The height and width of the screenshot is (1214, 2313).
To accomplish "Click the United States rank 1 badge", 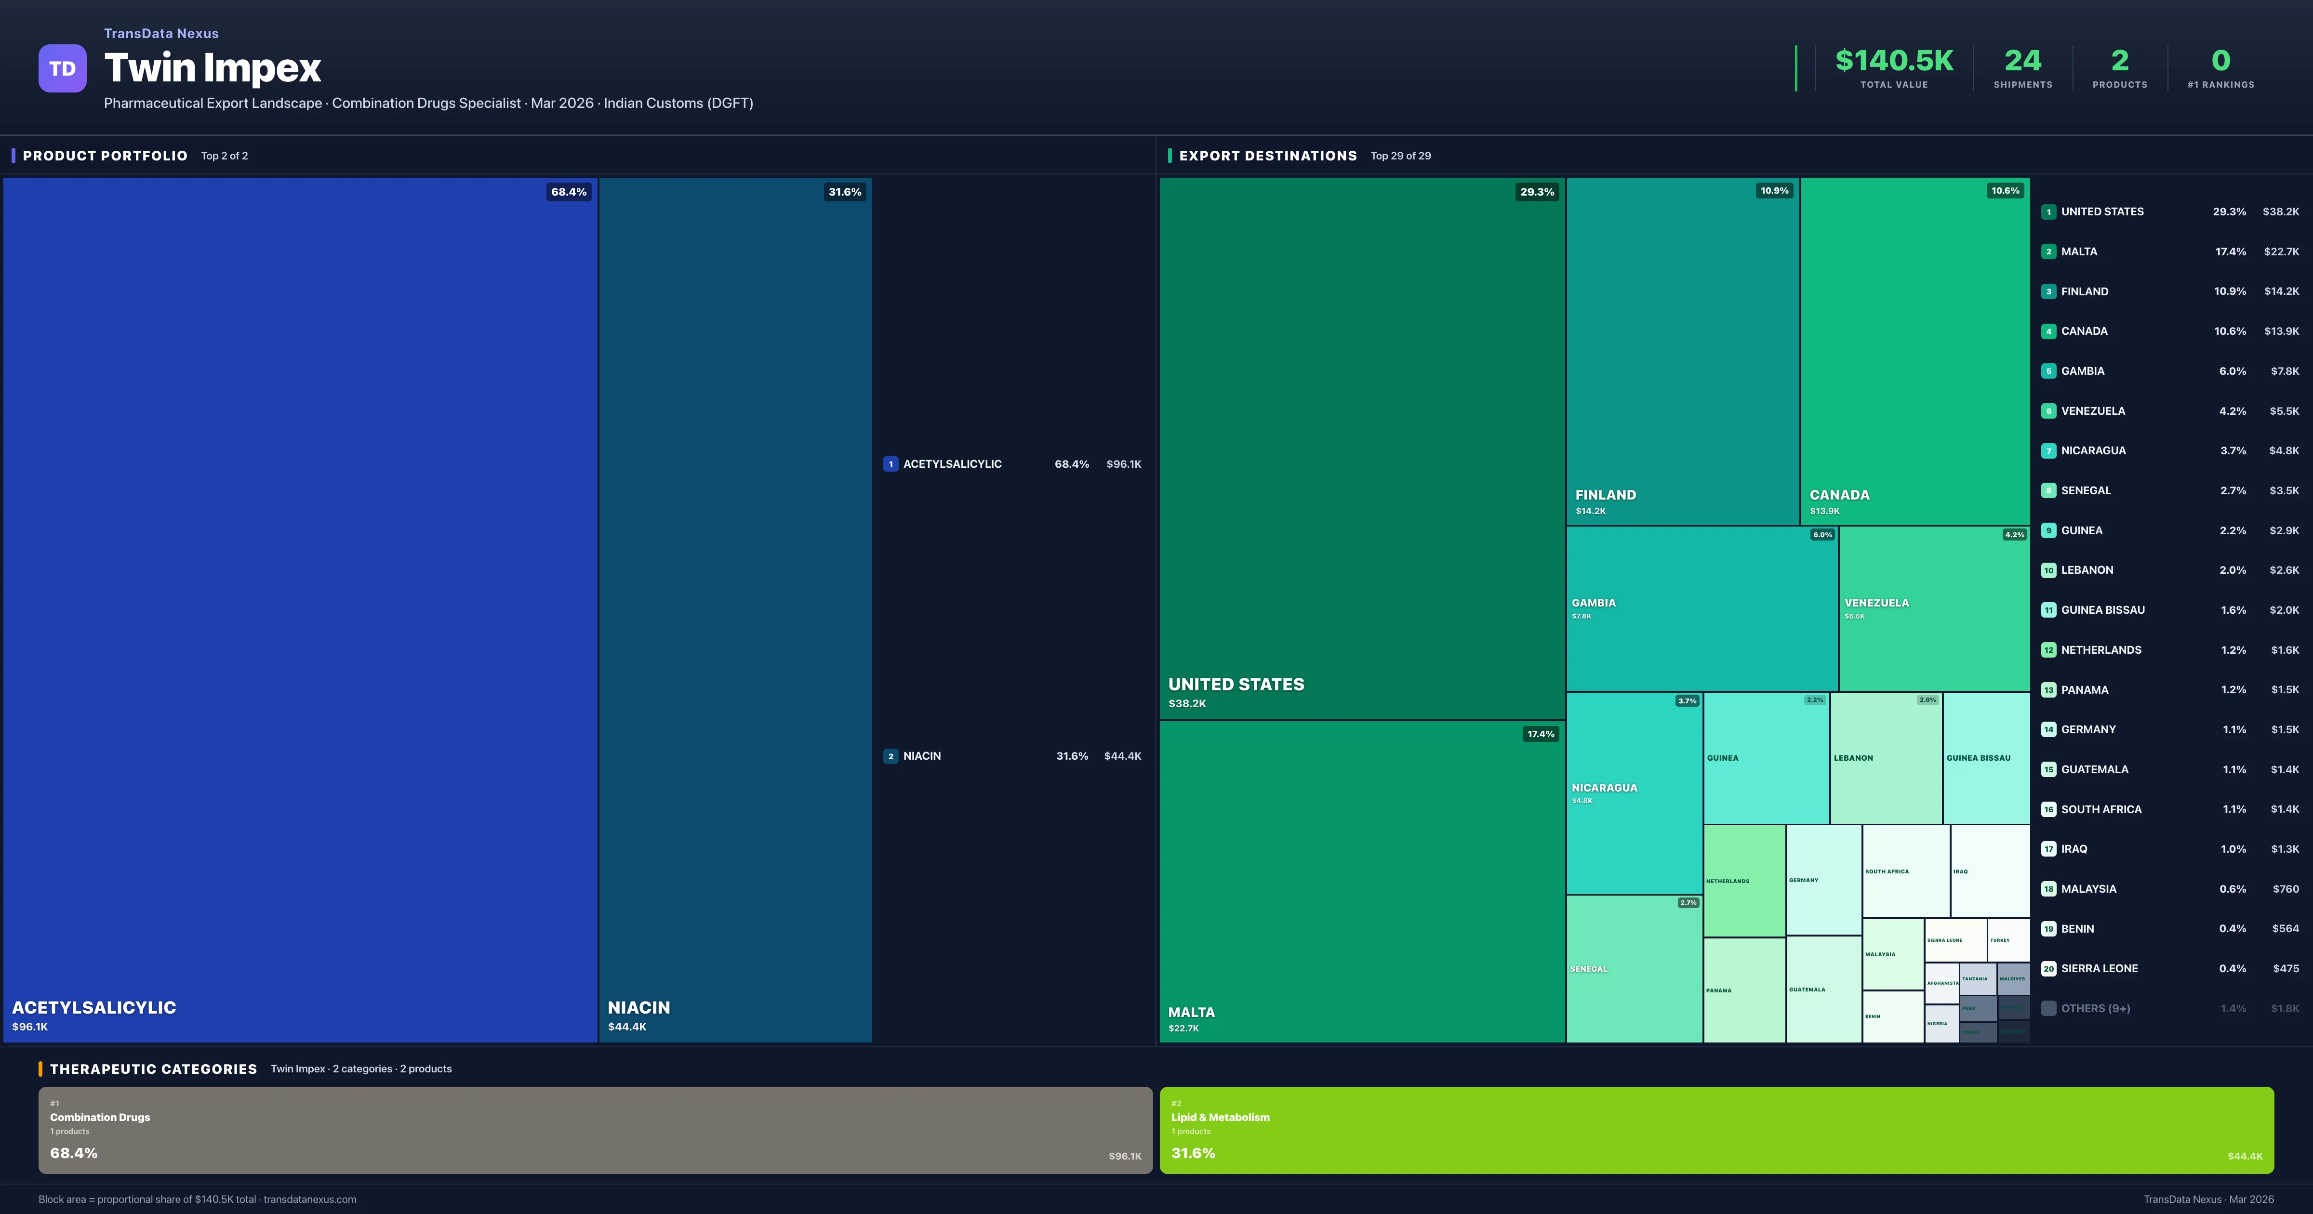I will [x=2048, y=212].
